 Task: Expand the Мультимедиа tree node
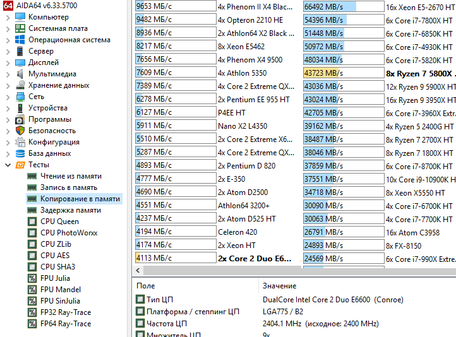tap(8, 74)
